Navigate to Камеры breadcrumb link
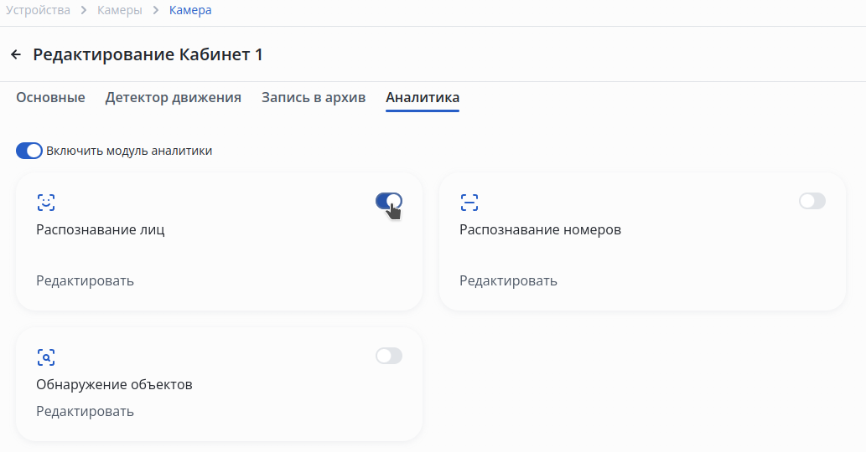The image size is (866, 452). tap(120, 11)
